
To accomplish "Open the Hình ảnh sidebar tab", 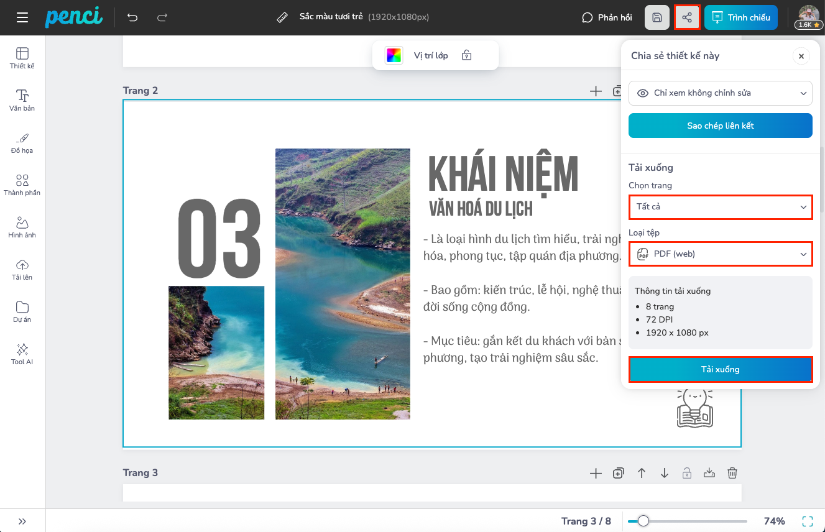I will point(22,227).
